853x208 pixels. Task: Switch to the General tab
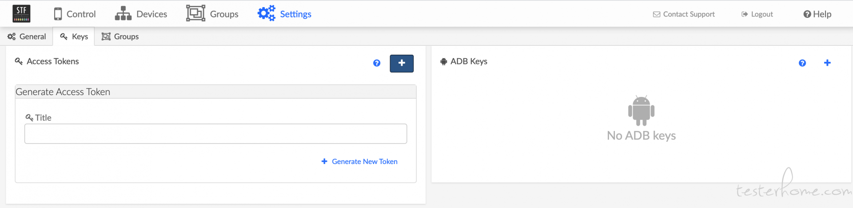(x=27, y=36)
